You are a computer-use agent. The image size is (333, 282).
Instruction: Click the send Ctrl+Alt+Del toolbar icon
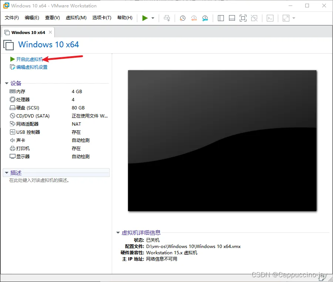[167, 18]
